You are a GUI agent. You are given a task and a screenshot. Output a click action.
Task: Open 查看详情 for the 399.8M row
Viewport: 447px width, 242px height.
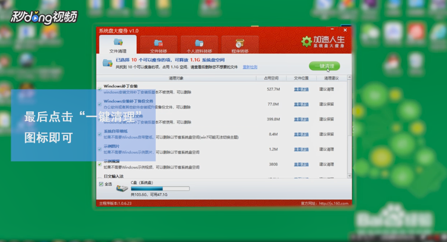tap(301, 119)
